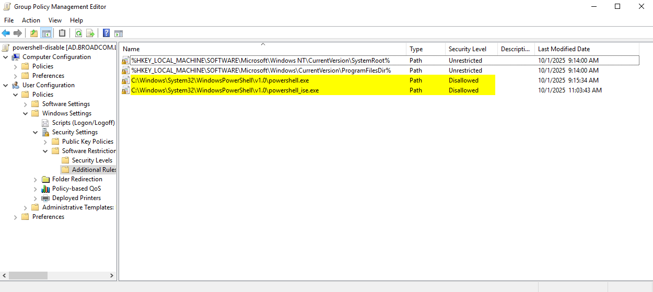
Task: Open Help via blue question mark icon
Action: [x=106, y=33]
